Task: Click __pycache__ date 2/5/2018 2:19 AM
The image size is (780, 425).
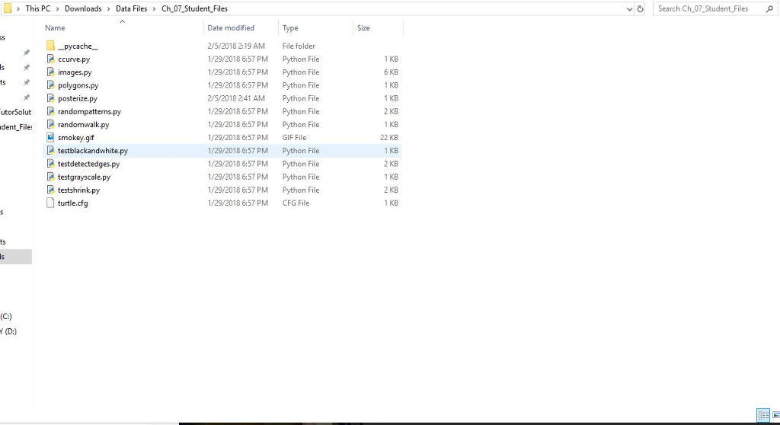Action: click(236, 46)
